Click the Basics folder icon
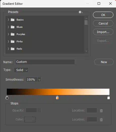This screenshot has width=116, height=132. point(13,20)
